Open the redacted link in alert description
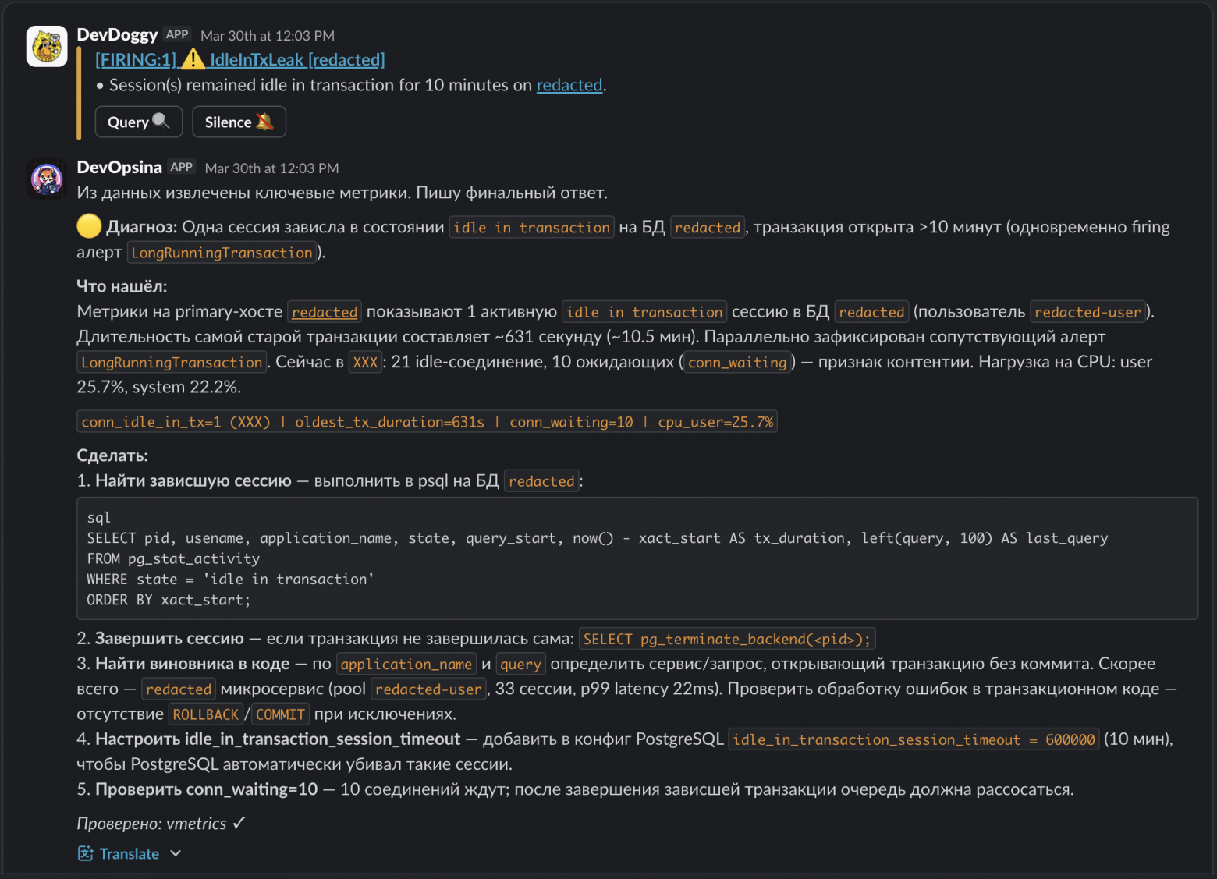The height and width of the screenshot is (879, 1217). point(569,85)
